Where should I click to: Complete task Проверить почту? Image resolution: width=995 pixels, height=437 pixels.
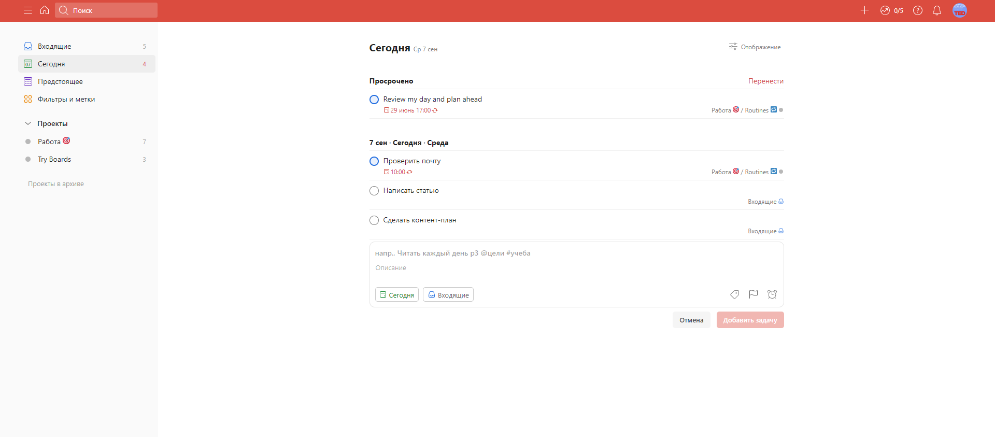click(374, 161)
